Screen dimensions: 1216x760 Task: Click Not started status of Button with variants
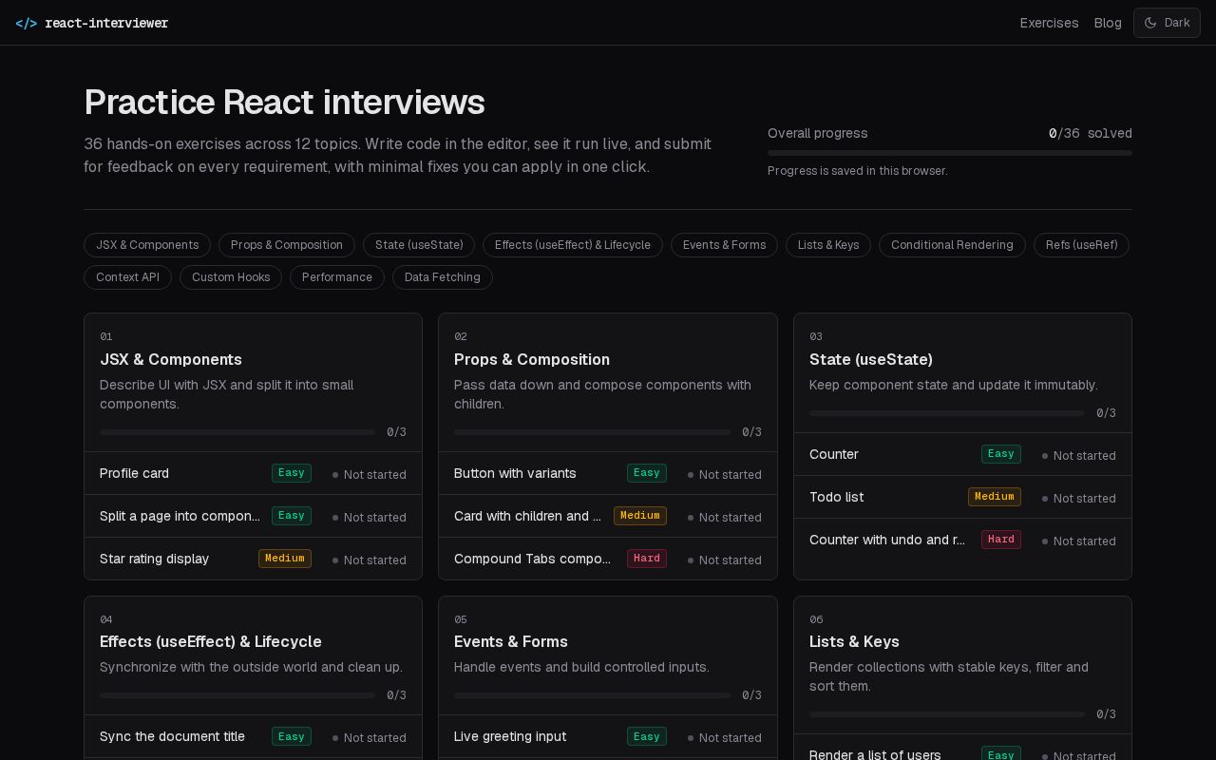click(x=725, y=475)
